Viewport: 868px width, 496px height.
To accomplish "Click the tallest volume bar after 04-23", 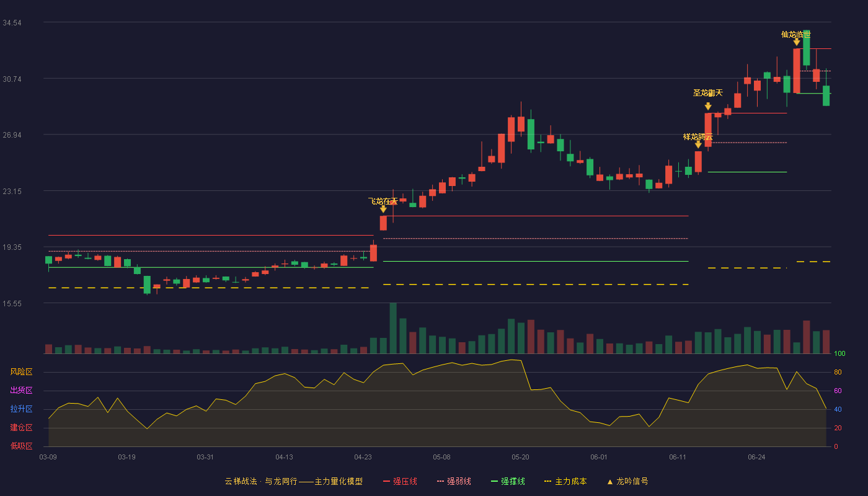I will 393,328.
